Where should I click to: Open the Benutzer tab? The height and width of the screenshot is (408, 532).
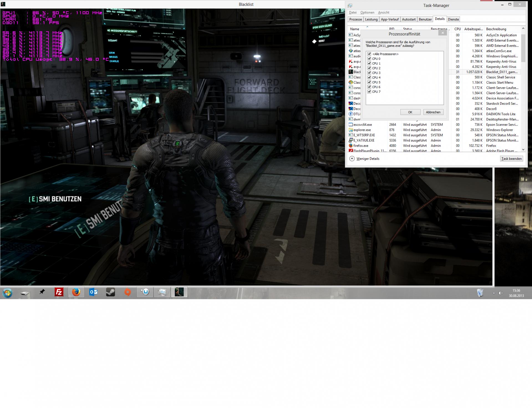point(425,19)
